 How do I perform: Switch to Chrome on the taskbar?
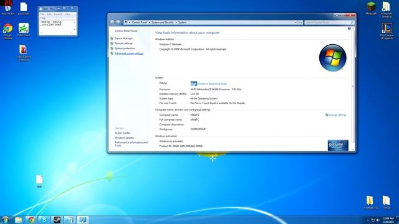point(31,220)
